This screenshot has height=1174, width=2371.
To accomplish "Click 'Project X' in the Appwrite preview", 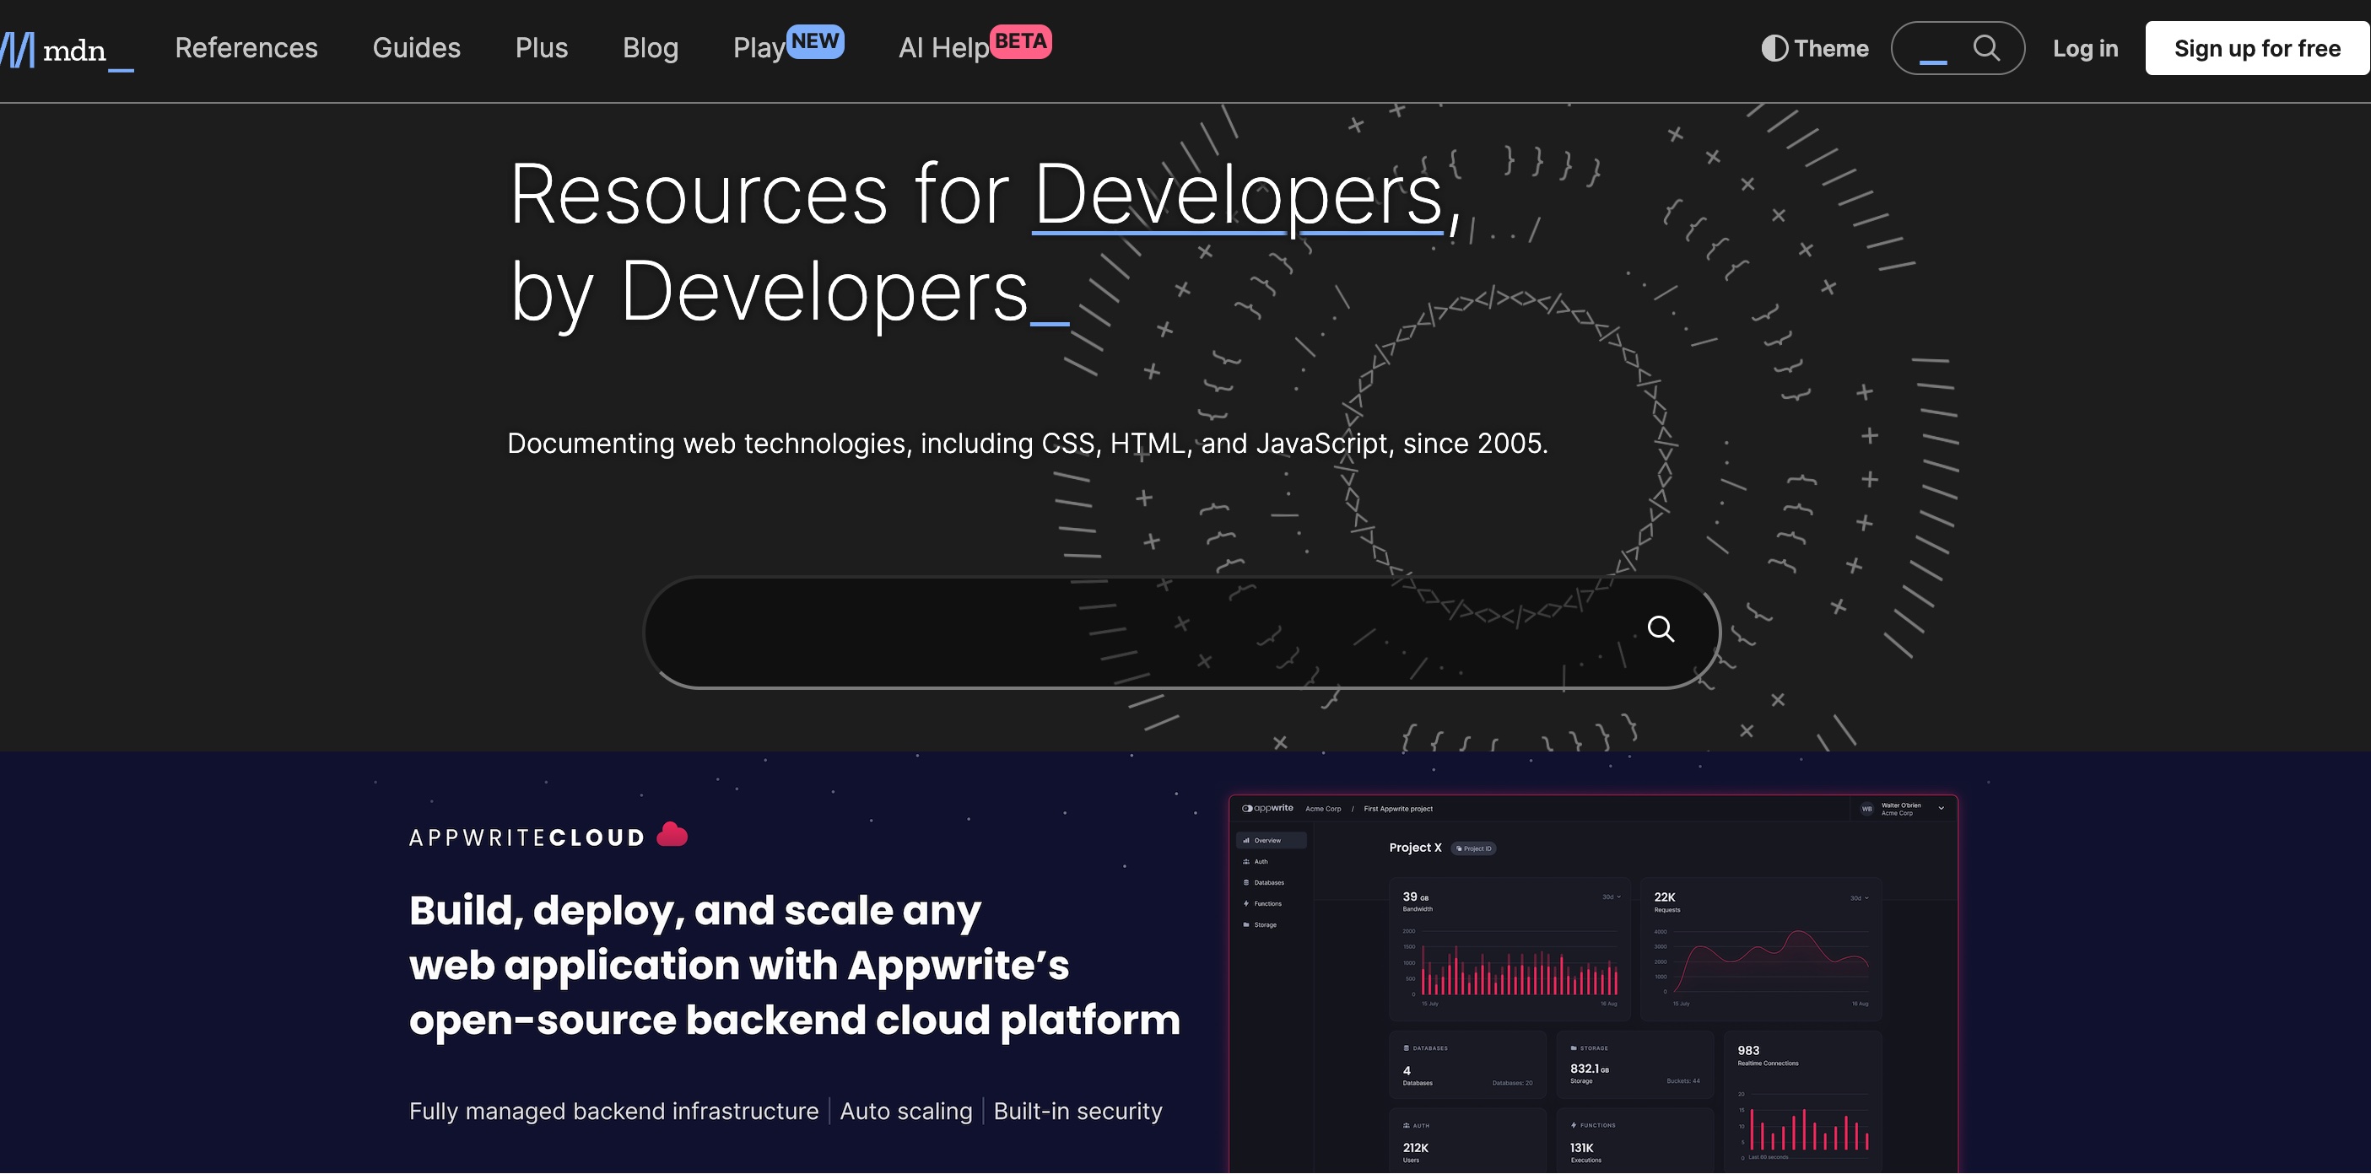I will [x=1415, y=848].
